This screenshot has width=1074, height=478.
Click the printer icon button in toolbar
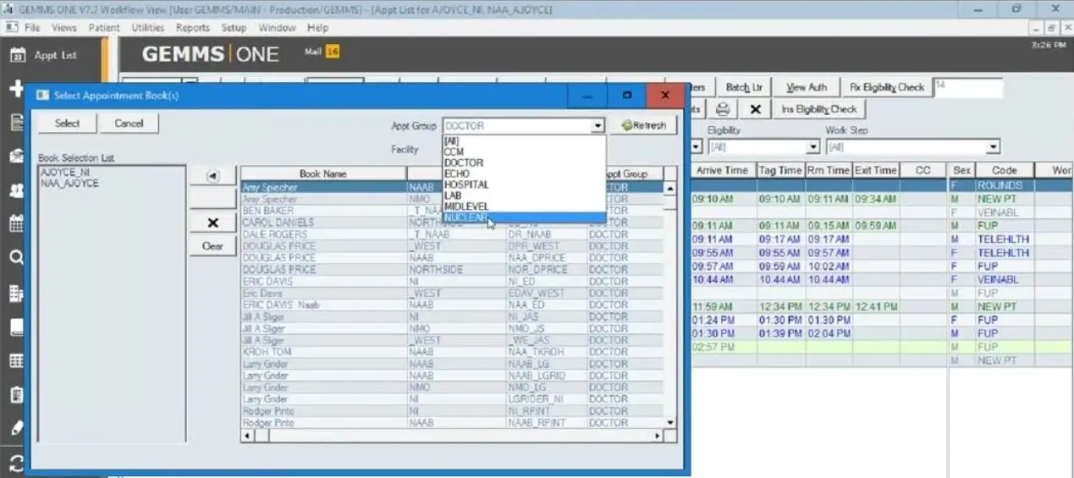pyautogui.click(x=723, y=109)
